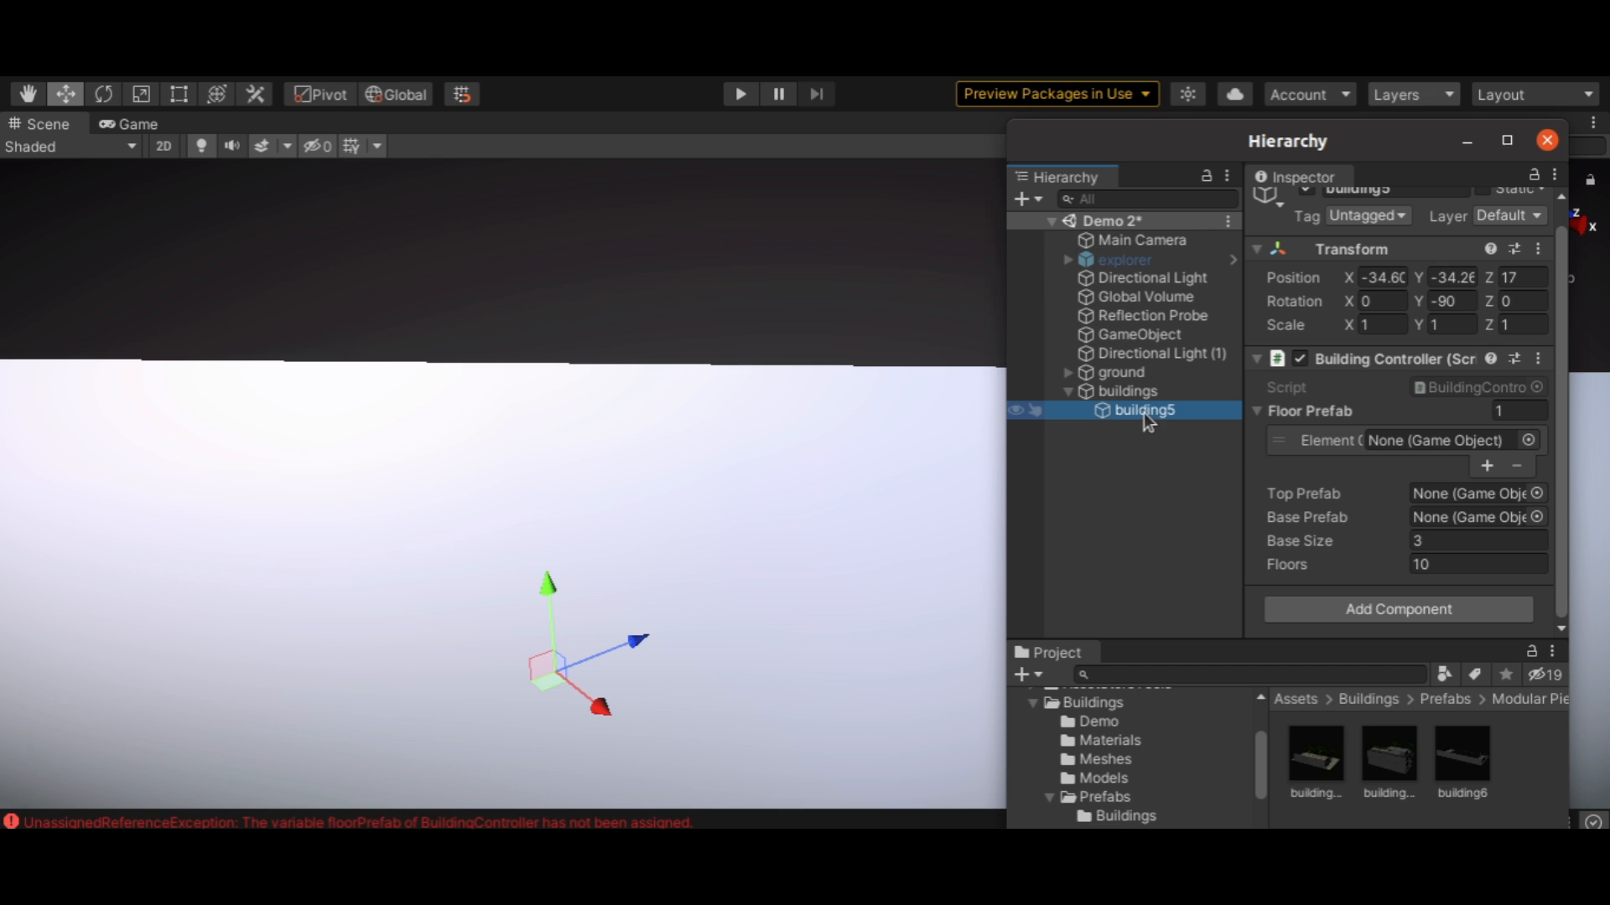Screen dimensions: 1610x905
Task: Open Account dropdown
Action: [1310, 94]
